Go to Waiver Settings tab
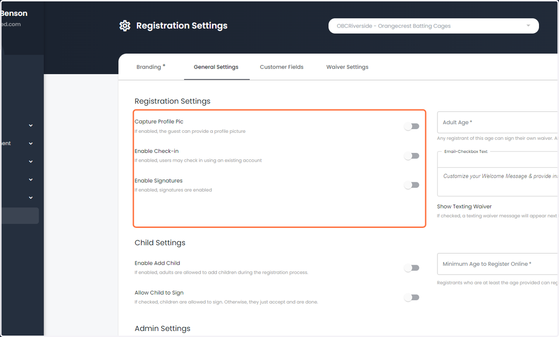 pos(348,67)
